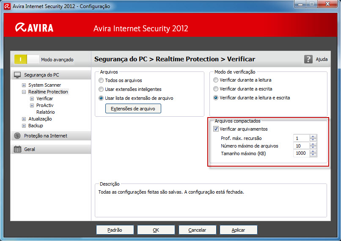The width and height of the screenshot is (341, 241).
Task: Click the calendar icon beside Geral
Action: coord(17,149)
